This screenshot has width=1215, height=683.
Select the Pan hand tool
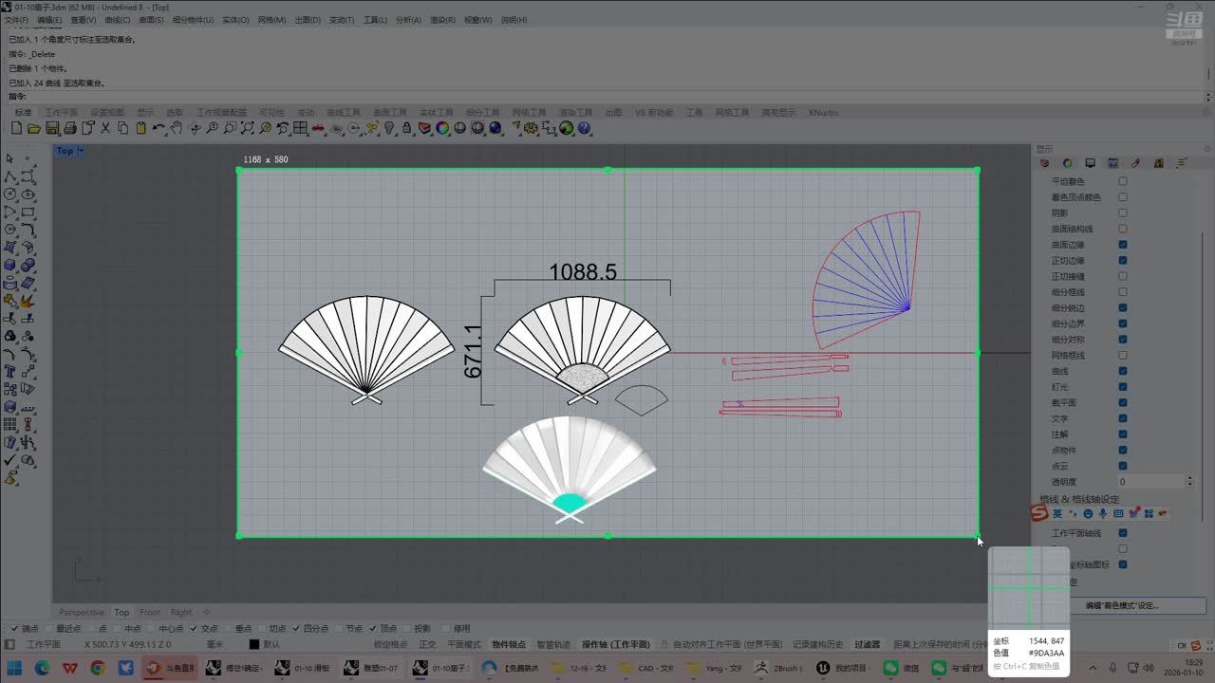177,128
